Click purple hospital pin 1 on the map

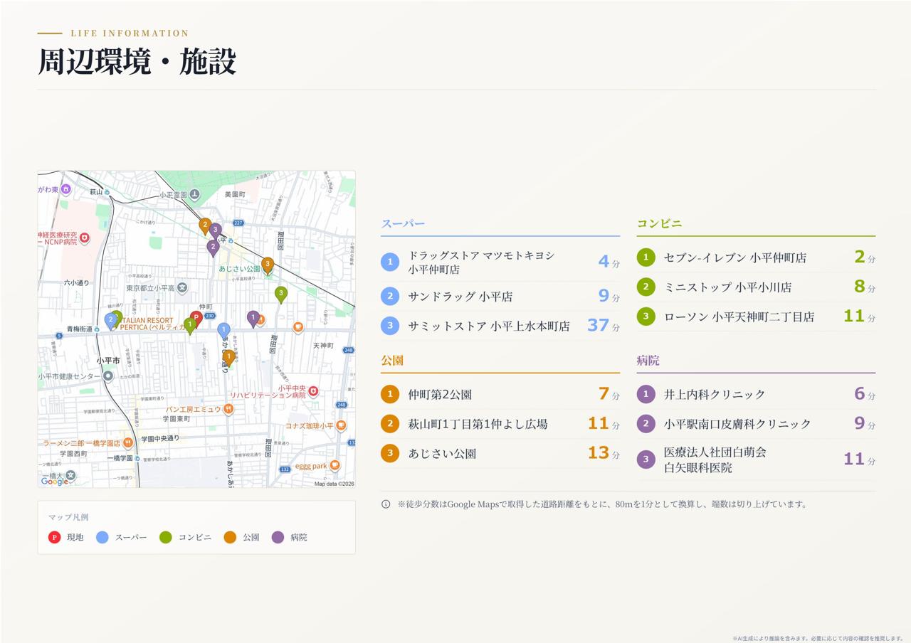click(253, 318)
